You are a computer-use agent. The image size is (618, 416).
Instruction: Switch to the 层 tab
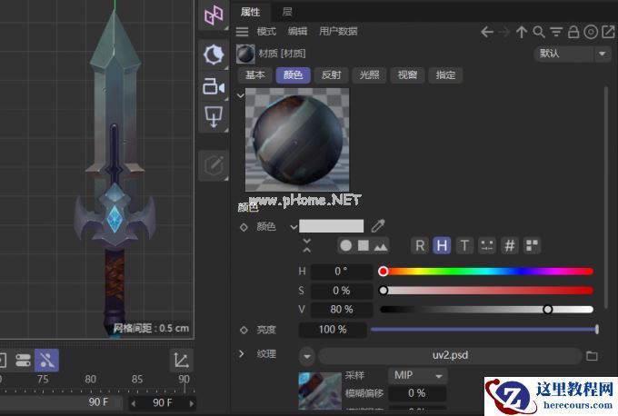[287, 12]
